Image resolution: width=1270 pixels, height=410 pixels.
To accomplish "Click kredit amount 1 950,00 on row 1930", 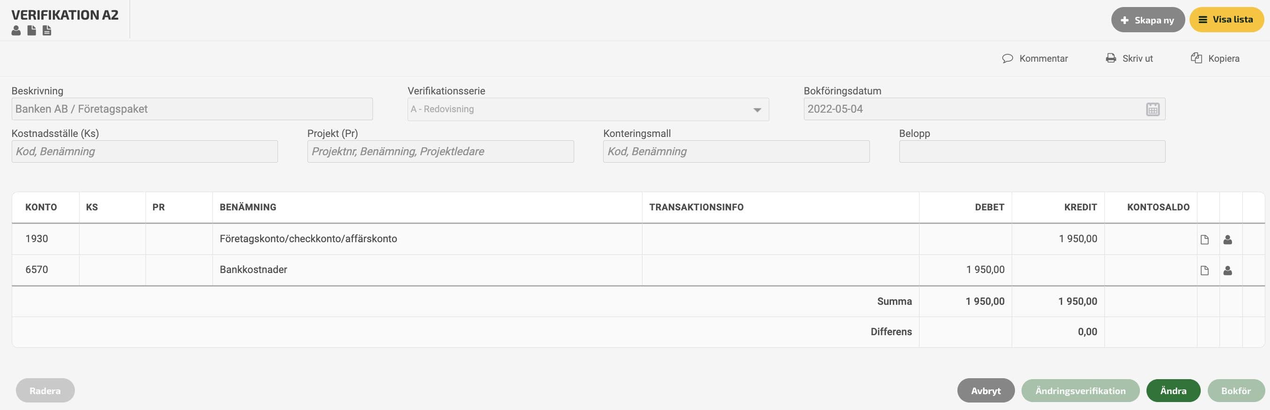I will pos(1078,238).
